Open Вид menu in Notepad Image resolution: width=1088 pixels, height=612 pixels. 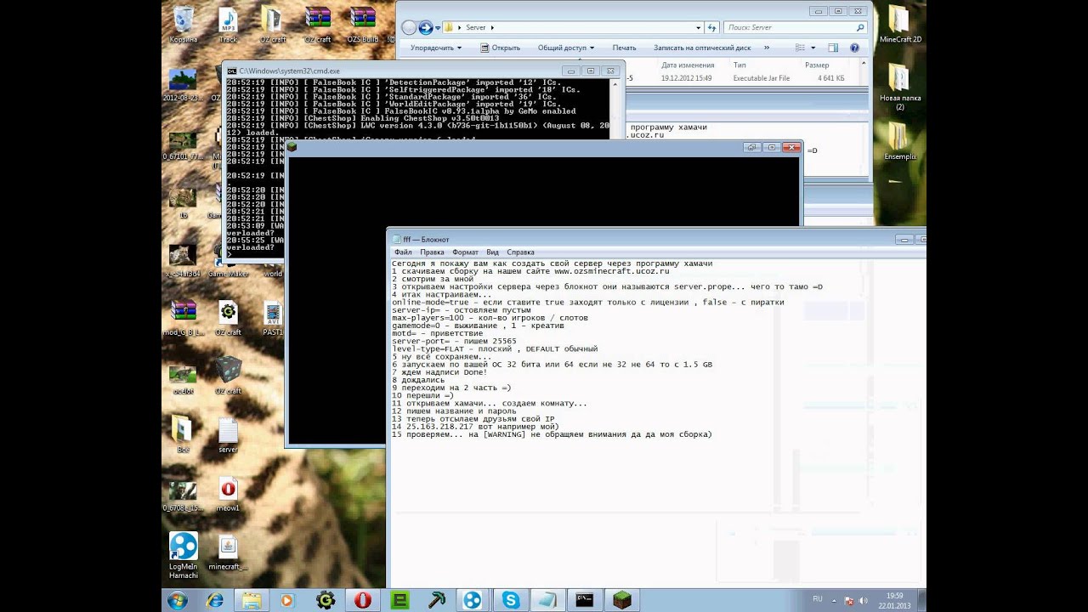click(492, 252)
